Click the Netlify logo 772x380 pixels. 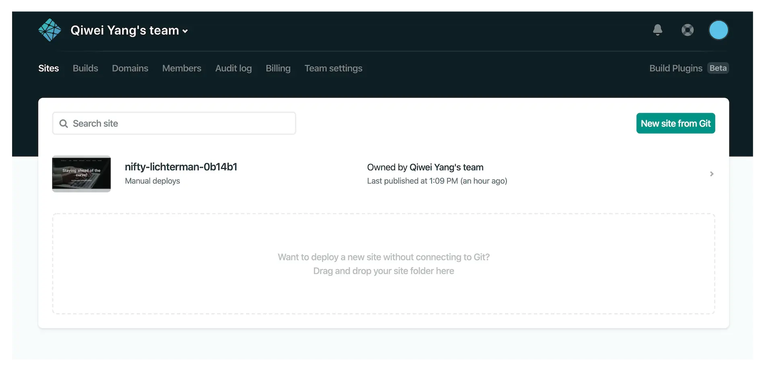[49, 30]
